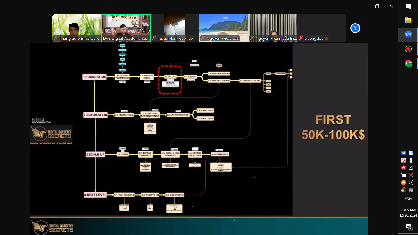
Task: Click muted mic icon of Thắng auto imacros
Action: click(x=56, y=39)
